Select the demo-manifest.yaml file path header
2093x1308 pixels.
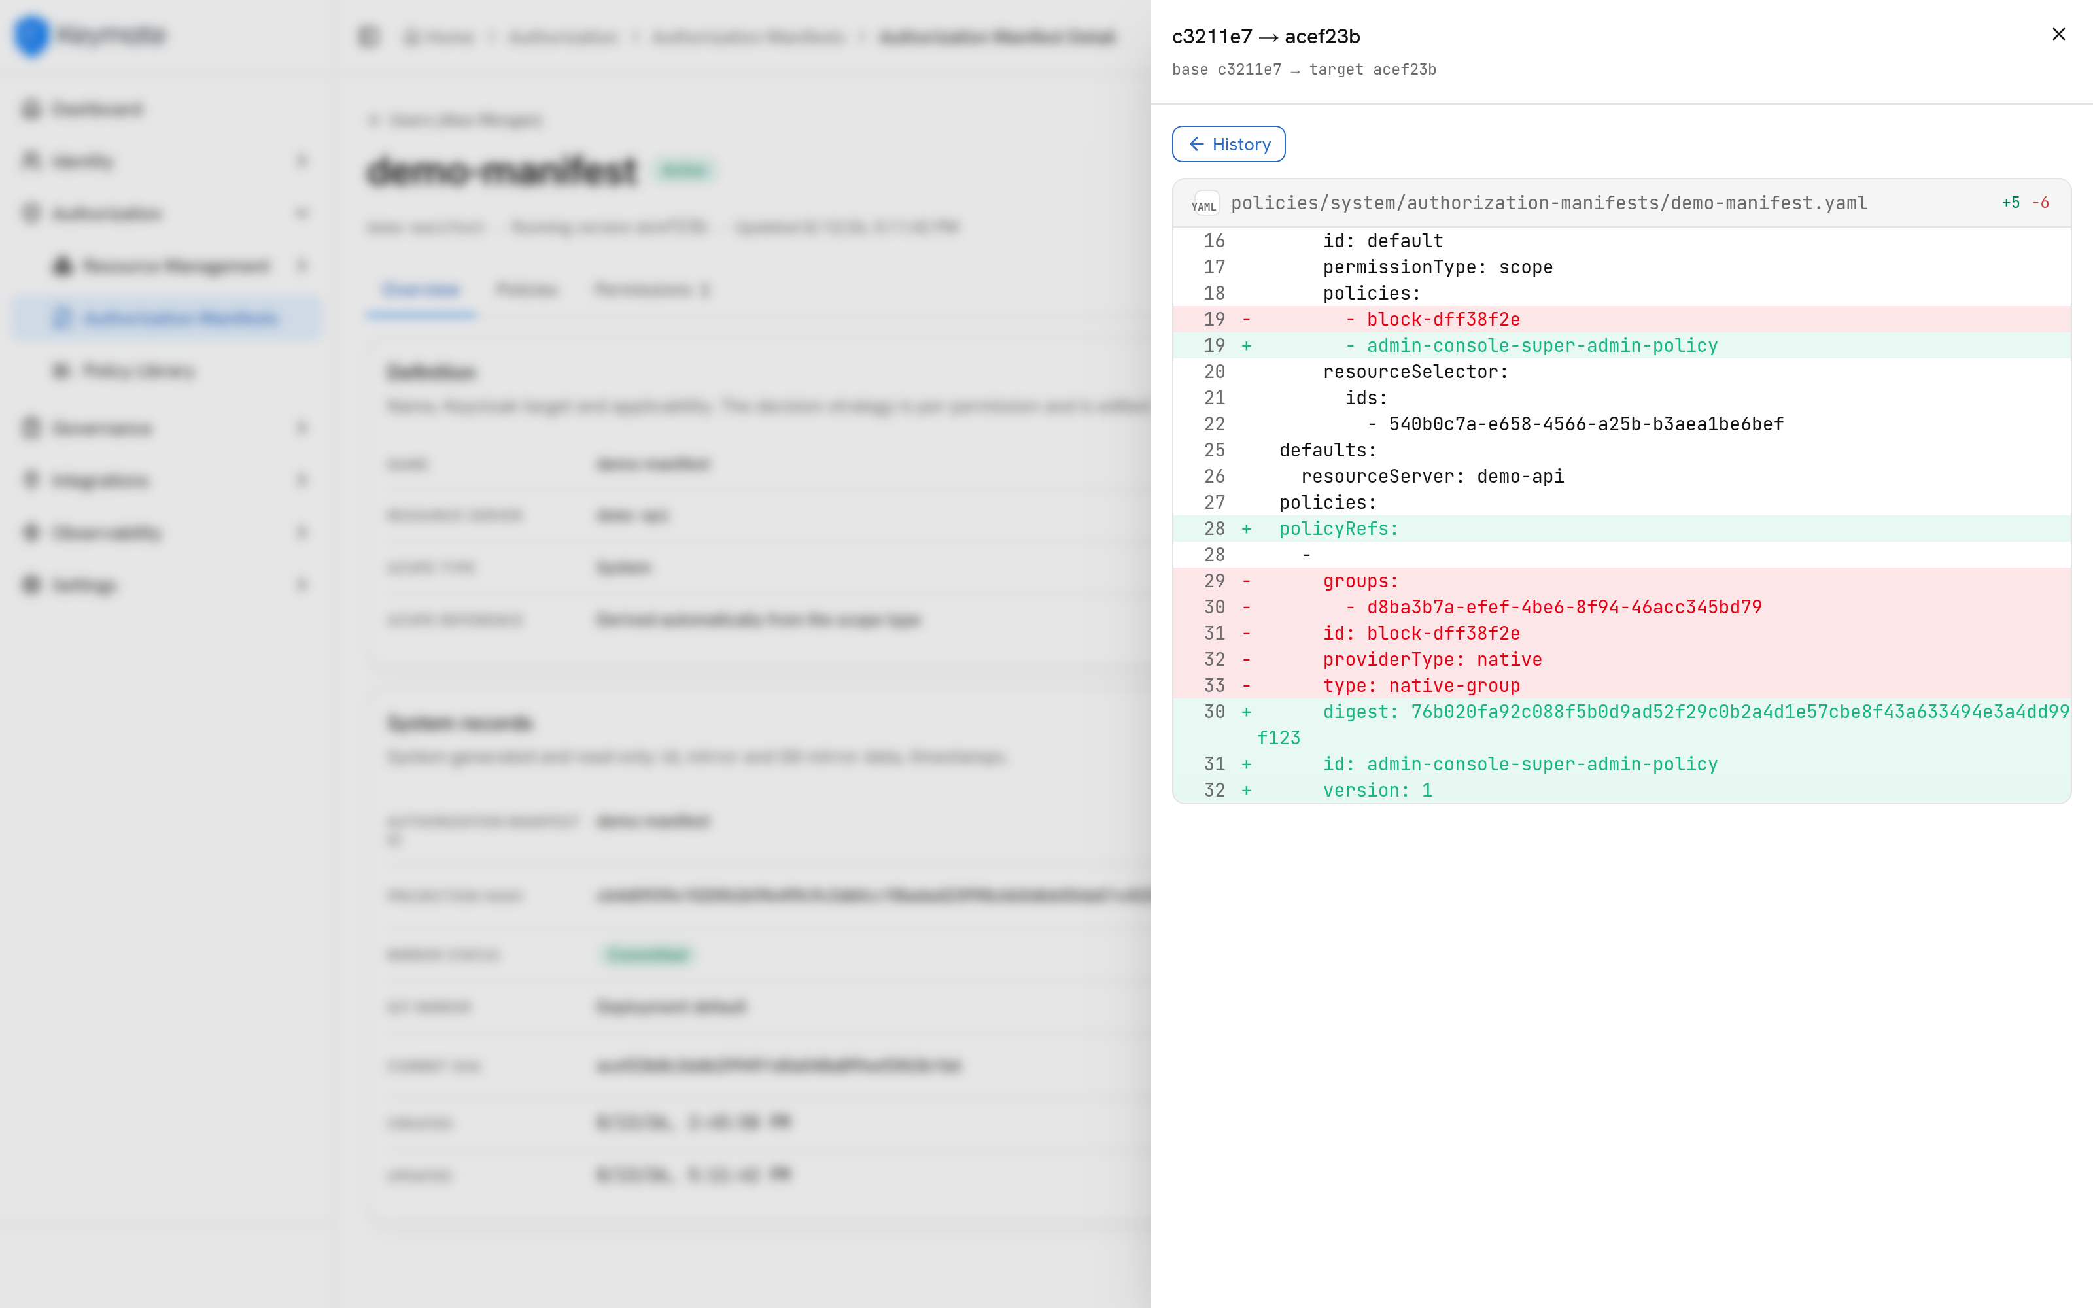tap(1549, 203)
